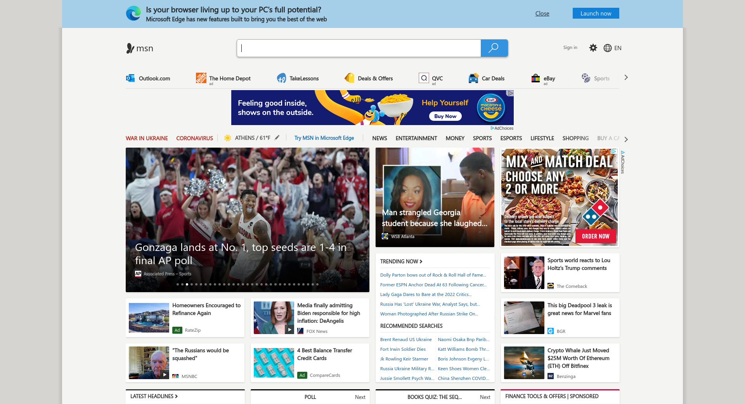Edit weather location with pencil icon
Screen dimensions: 745x404
(x=277, y=138)
